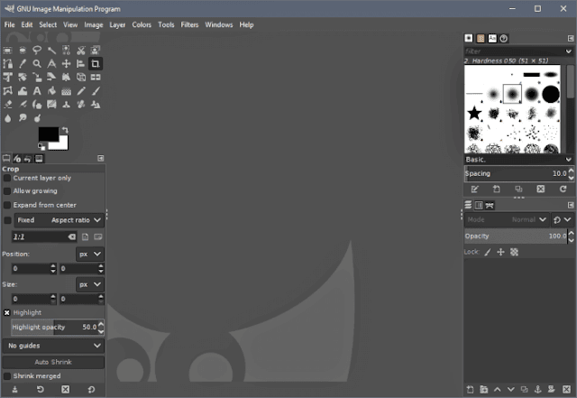Open the Filters menu
The height and width of the screenshot is (398, 577).
tap(189, 24)
